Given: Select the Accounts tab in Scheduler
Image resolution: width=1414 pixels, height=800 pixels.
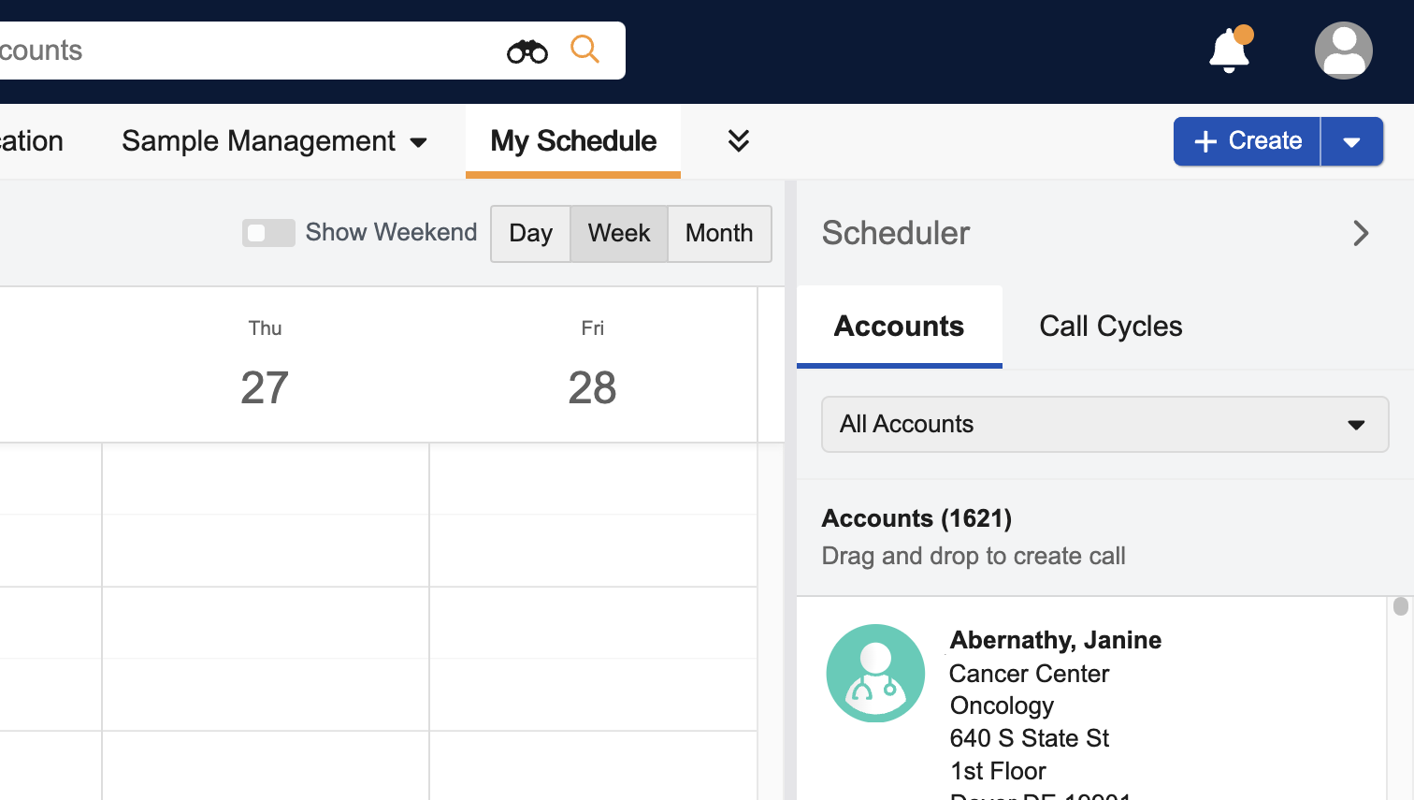Looking at the screenshot, I should point(899,327).
